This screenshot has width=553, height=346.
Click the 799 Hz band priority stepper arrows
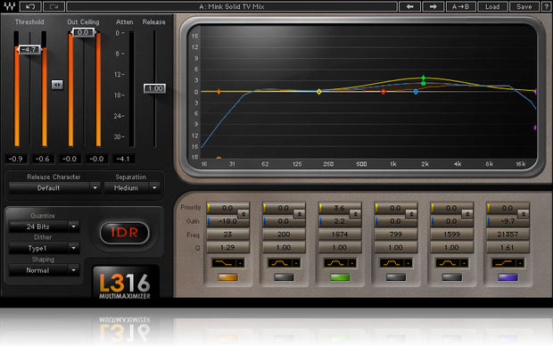(x=411, y=214)
